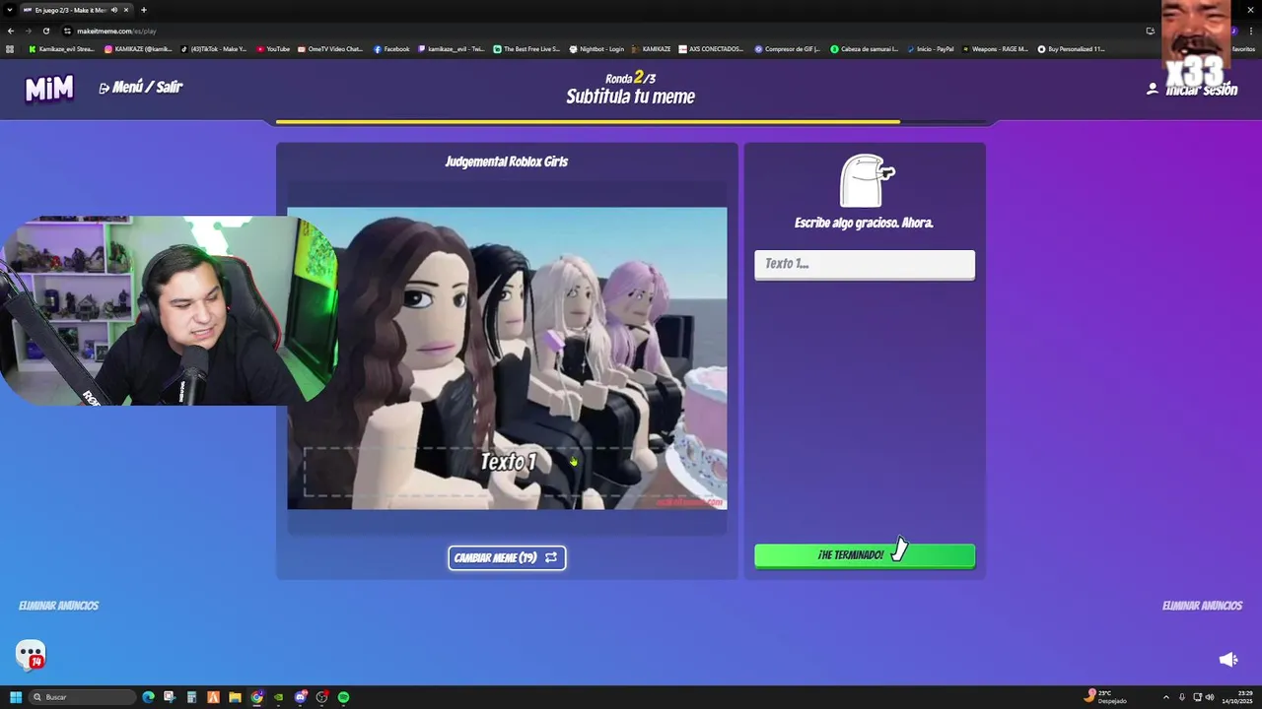Click the makeitmeme.com address bar
The height and width of the screenshot is (709, 1262).
tap(116, 31)
